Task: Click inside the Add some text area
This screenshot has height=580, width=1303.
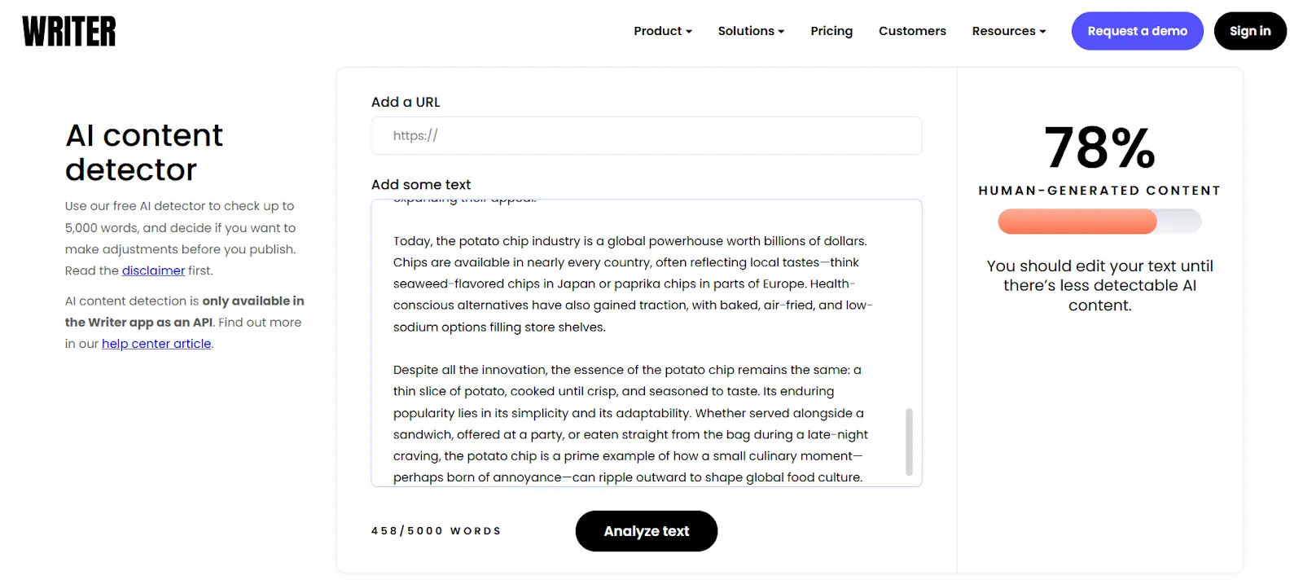Action: 638,343
